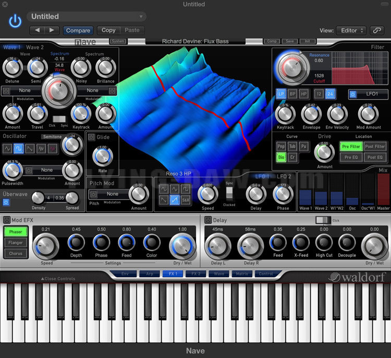Switch to the Matrix tab
This screenshot has height=358, width=391.
click(x=242, y=274)
